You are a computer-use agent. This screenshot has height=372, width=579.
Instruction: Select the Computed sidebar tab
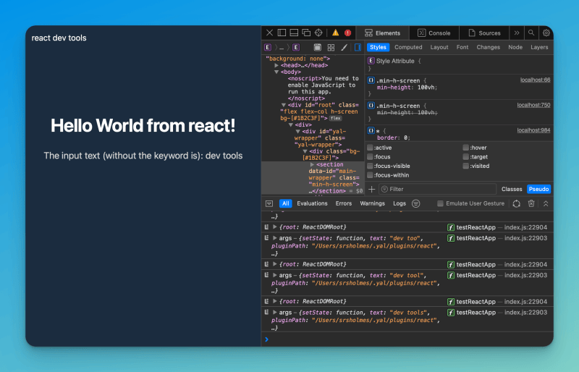[x=408, y=47]
